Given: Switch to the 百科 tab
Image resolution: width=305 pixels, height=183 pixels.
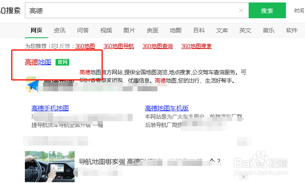Looking at the screenshot, I should 199,30.
